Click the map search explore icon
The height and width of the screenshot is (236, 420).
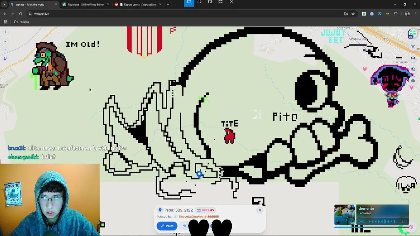point(413,69)
